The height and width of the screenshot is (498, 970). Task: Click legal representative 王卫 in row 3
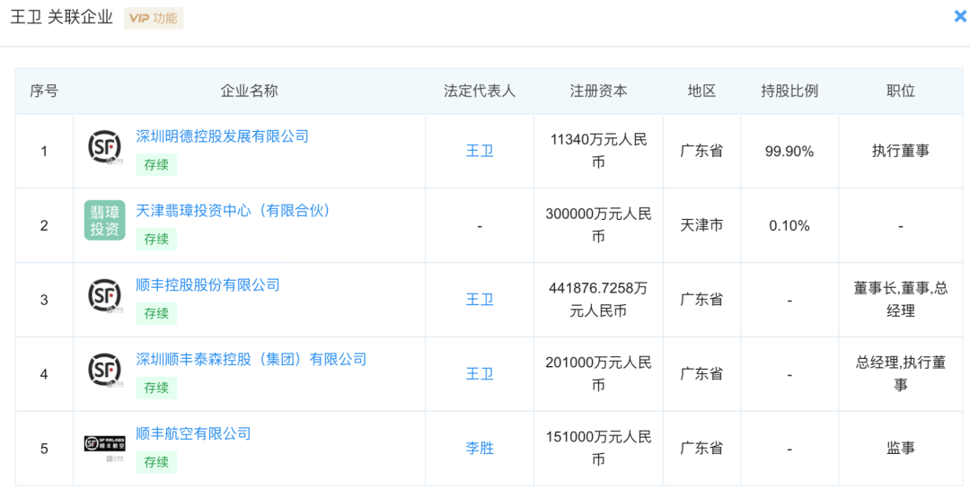[x=480, y=299]
